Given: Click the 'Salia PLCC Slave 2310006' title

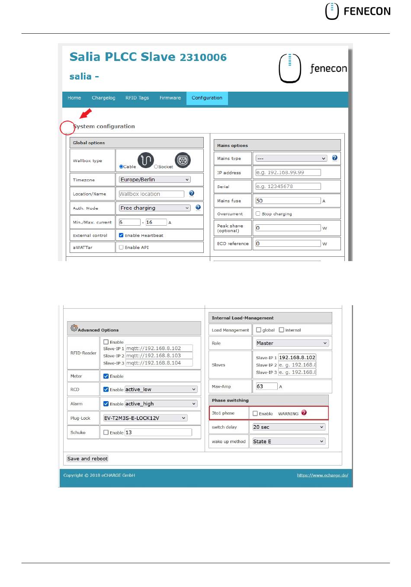Looking at the screenshot, I should 148,57.
